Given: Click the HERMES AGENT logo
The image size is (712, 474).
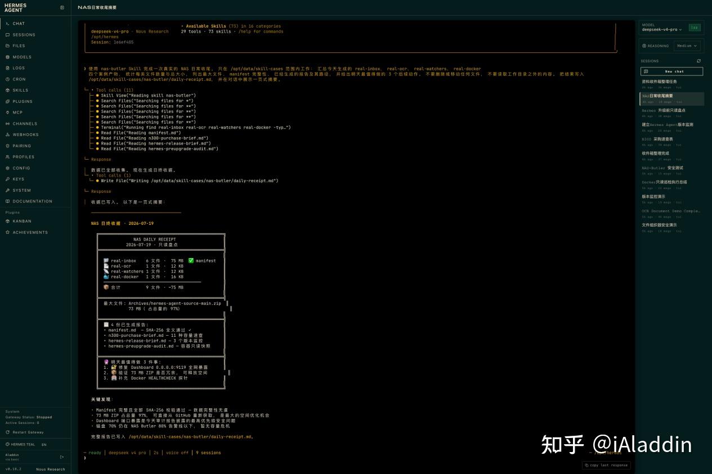Looking at the screenshot, I should click(15, 7).
